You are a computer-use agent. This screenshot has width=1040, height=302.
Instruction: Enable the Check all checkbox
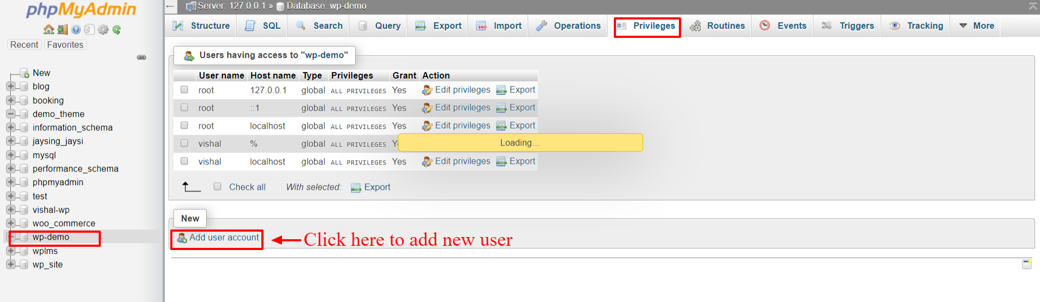point(217,187)
